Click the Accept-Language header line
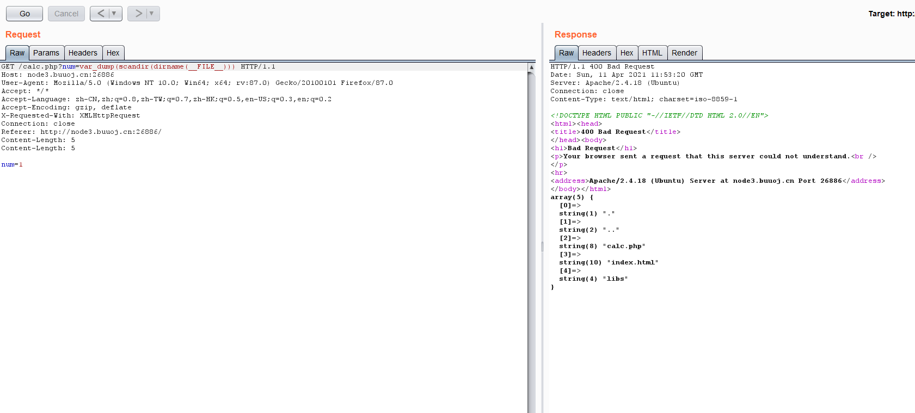This screenshot has height=413, width=915. click(x=167, y=99)
